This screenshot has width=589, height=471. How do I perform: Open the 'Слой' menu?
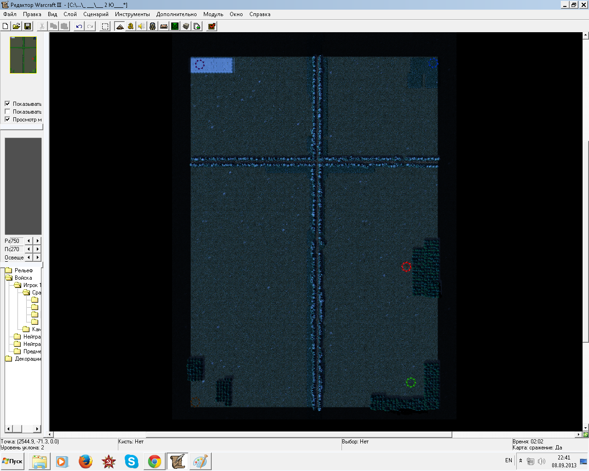tap(70, 14)
